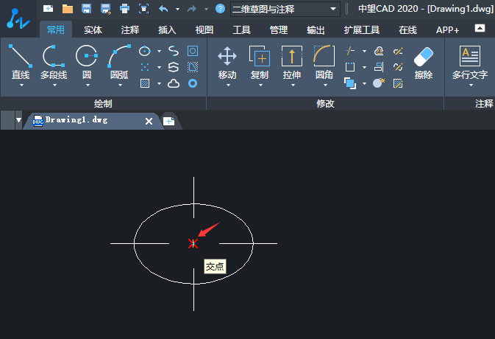Viewport: 495px width, 339px height.
Task: Expand the Trim tool dropdown arrow
Action: click(364, 51)
